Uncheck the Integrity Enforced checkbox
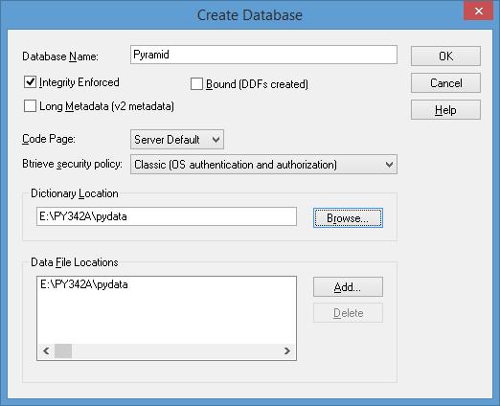The width and height of the screenshot is (500, 406). coord(30,82)
